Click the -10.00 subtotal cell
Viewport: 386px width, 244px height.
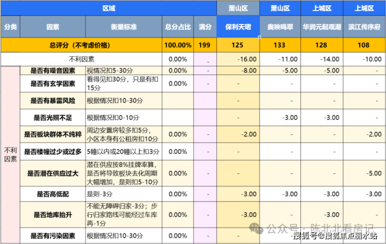[x=364, y=59]
